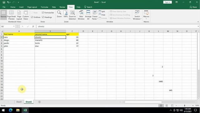Click 100% zoom level in status bar
200x113 pixels.
(197, 105)
